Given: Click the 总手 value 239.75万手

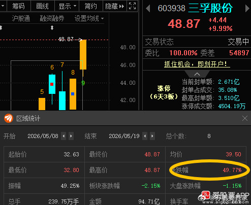Looking at the screenshot, I should 64,201.
